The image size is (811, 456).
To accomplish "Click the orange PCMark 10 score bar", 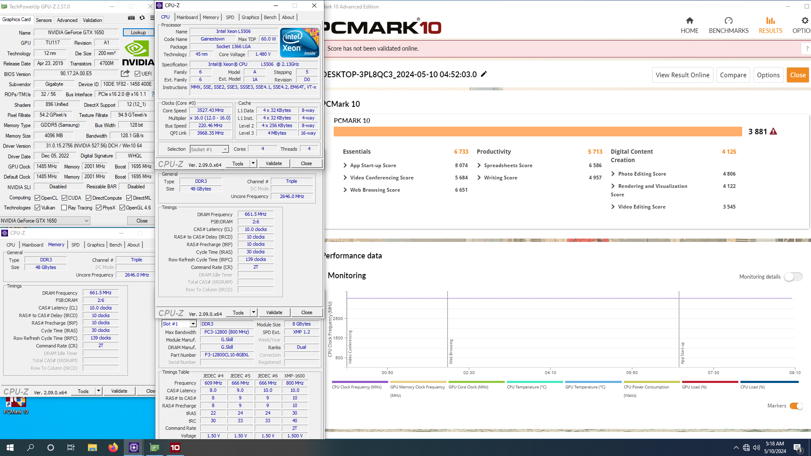I will pyautogui.click(x=538, y=131).
